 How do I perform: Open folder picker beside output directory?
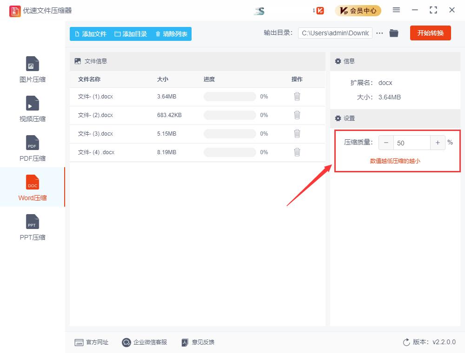(x=394, y=33)
